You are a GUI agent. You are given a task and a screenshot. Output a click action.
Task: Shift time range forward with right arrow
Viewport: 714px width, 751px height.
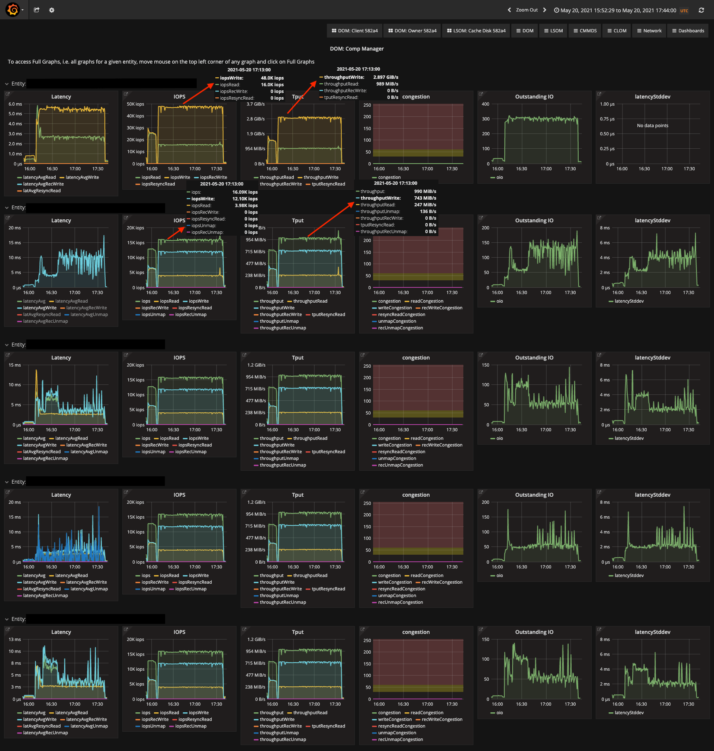(x=545, y=10)
